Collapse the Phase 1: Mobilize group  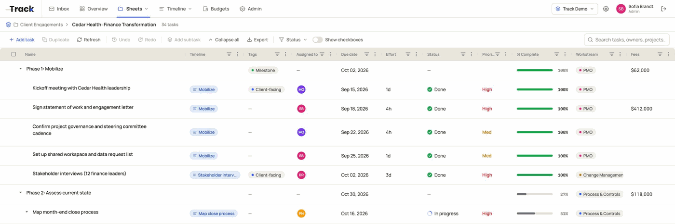[x=20, y=69]
